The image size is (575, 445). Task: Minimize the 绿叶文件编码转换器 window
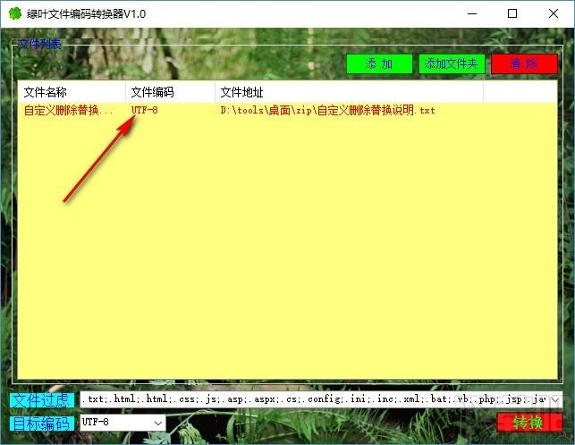point(472,13)
